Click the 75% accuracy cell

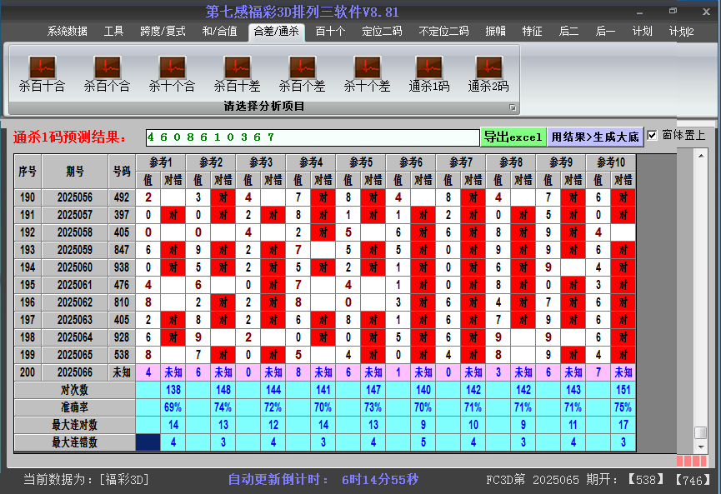point(623,407)
